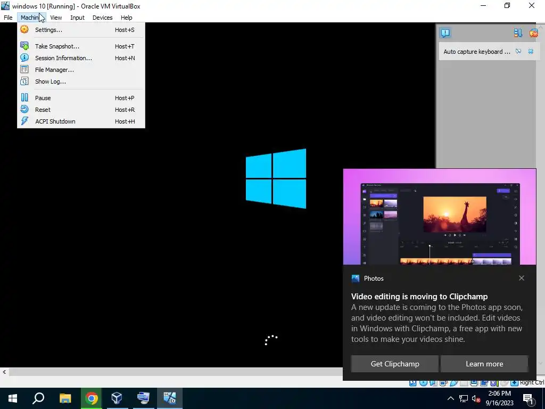The width and height of the screenshot is (545, 409).
Task: Open the clock showing 2:06 PM
Action: point(499,398)
